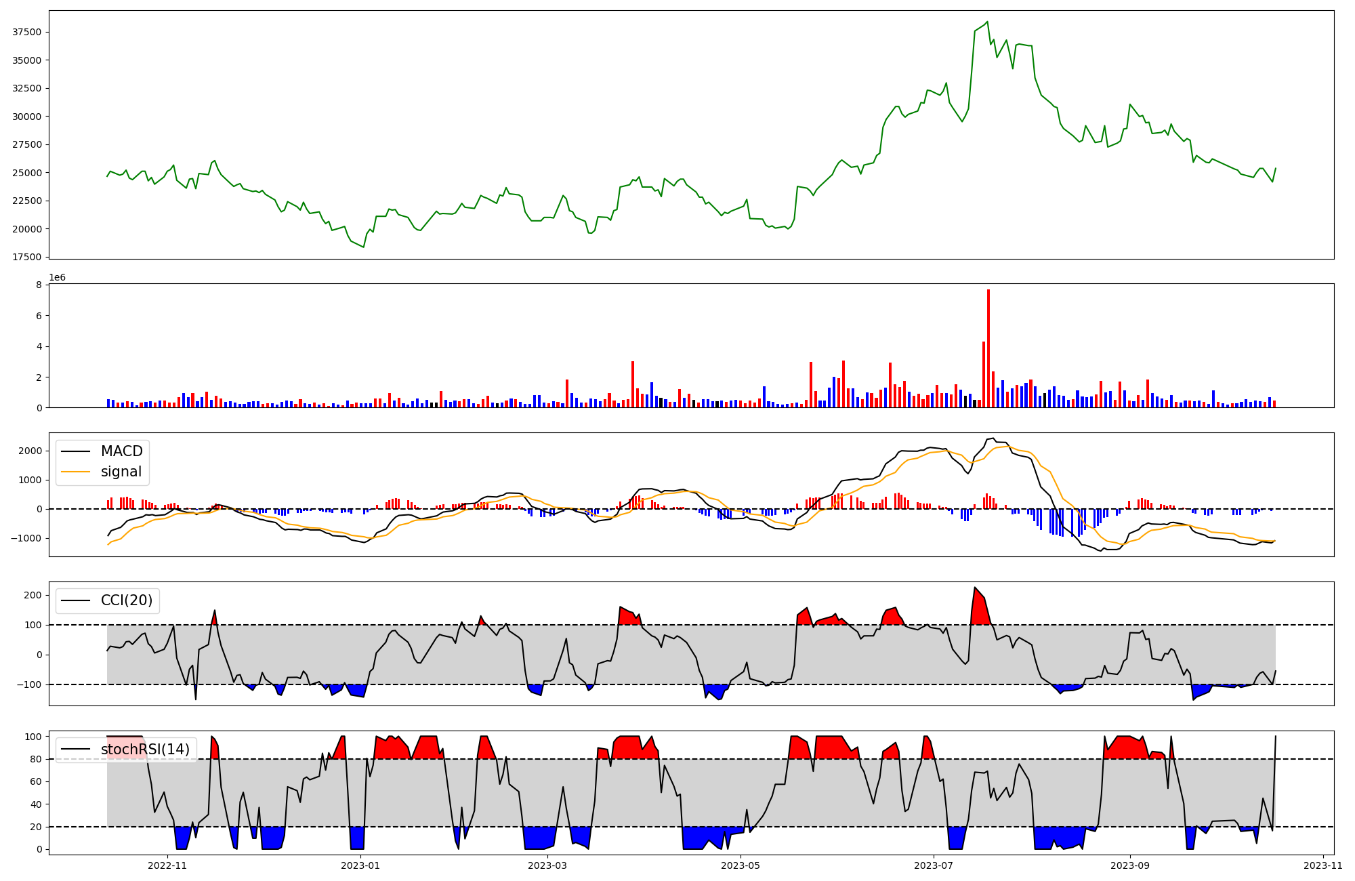Image resolution: width=1355 pixels, height=881 pixels.
Task: Click the CCI(20) legend label
Action: (127, 600)
